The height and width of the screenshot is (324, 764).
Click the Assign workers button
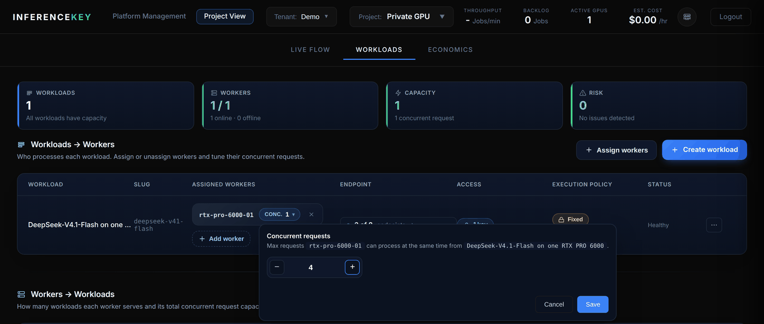coord(616,150)
